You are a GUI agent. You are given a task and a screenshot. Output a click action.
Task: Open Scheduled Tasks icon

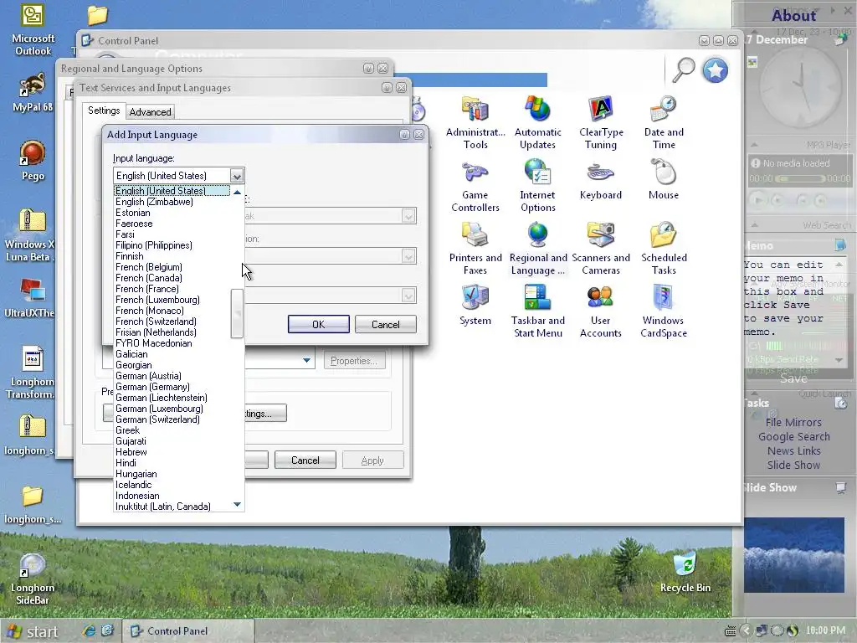[x=664, y=249]
